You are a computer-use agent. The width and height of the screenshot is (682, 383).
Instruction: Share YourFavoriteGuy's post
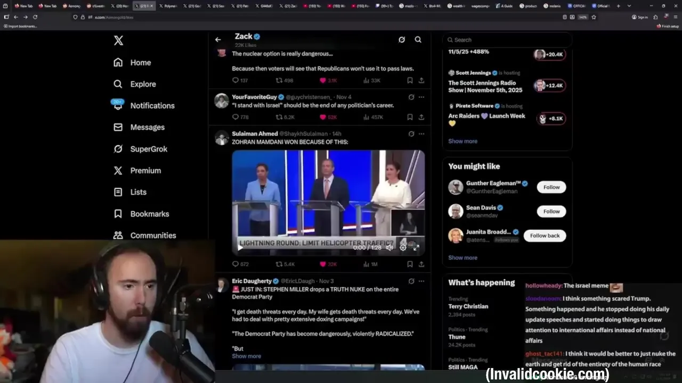pos(421,117)
